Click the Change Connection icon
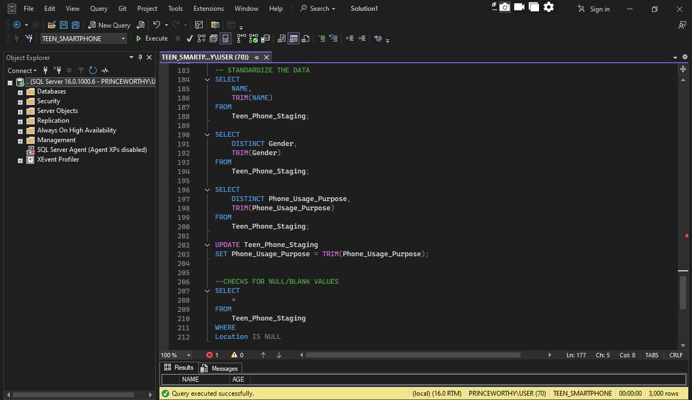The height and width of the screenshot is (400, 692). [x=29, y=39]
